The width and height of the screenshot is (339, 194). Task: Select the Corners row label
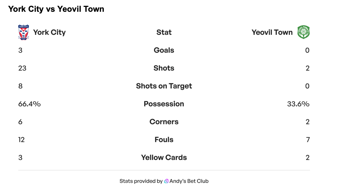tap(164, 122)
